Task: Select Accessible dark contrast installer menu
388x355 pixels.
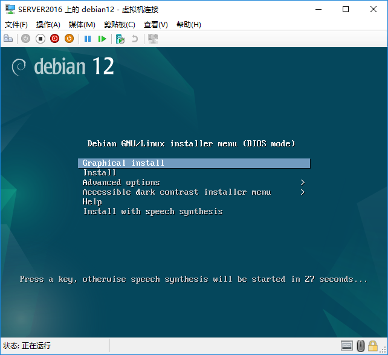Action: click(176, 192)
